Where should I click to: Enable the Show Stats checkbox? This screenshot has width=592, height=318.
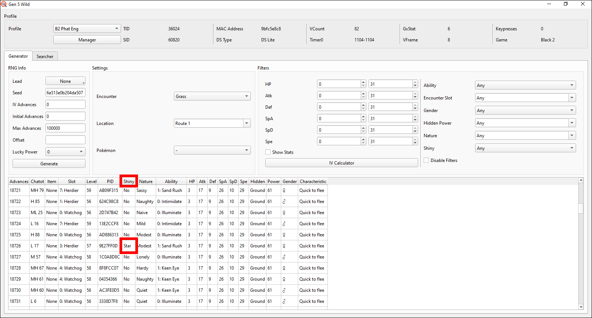(268, 152)
